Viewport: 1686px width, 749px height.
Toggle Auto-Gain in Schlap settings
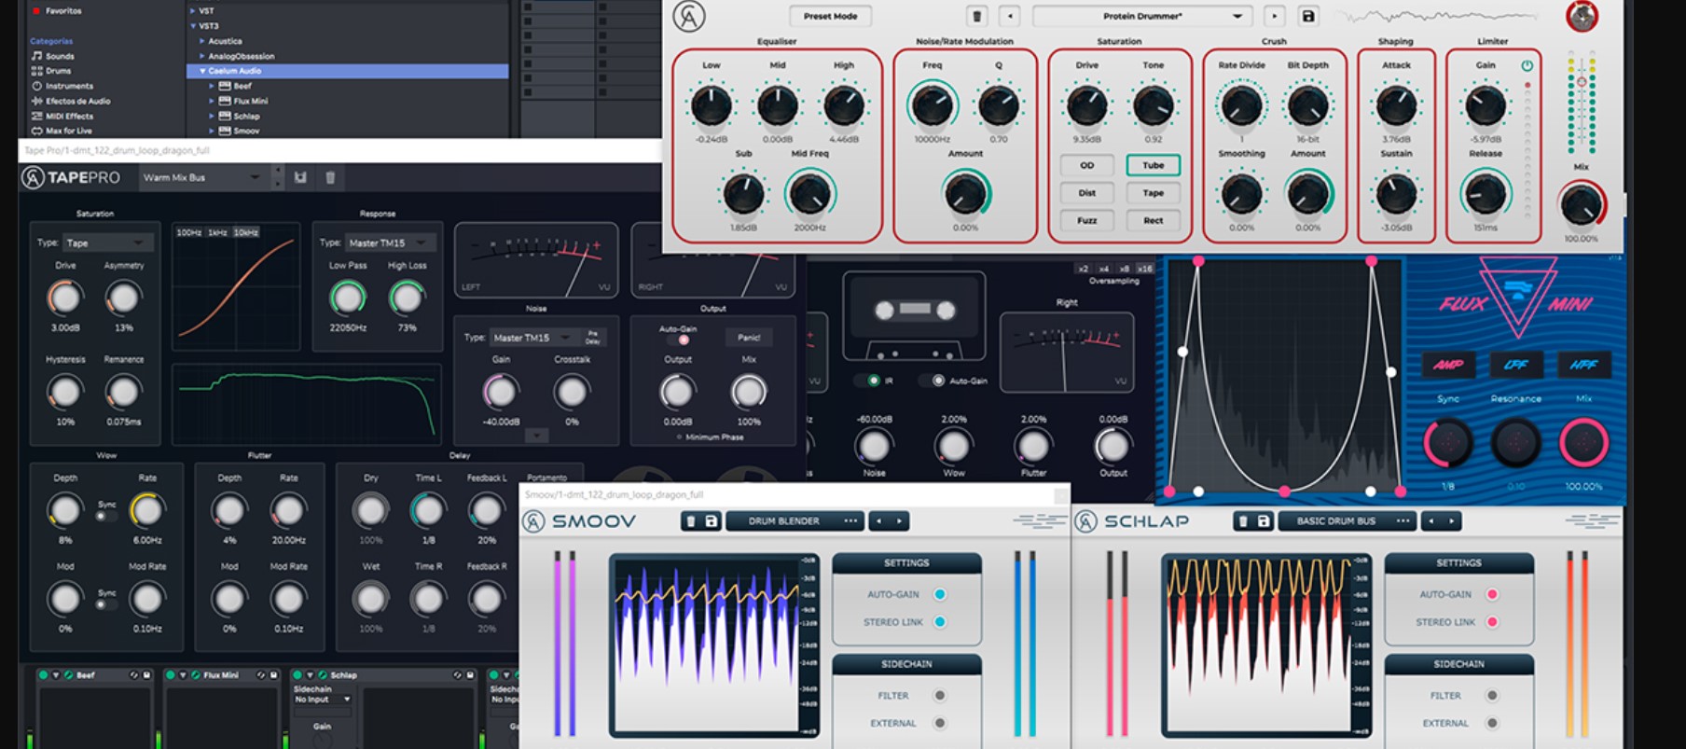(1492, 594)
